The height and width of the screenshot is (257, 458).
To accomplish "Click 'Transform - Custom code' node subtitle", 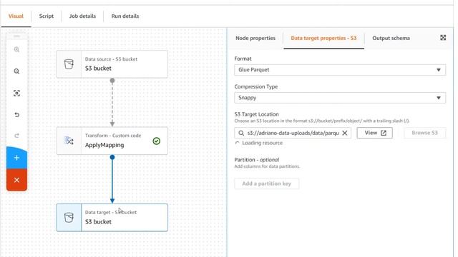I will click(x=113, y=136).
